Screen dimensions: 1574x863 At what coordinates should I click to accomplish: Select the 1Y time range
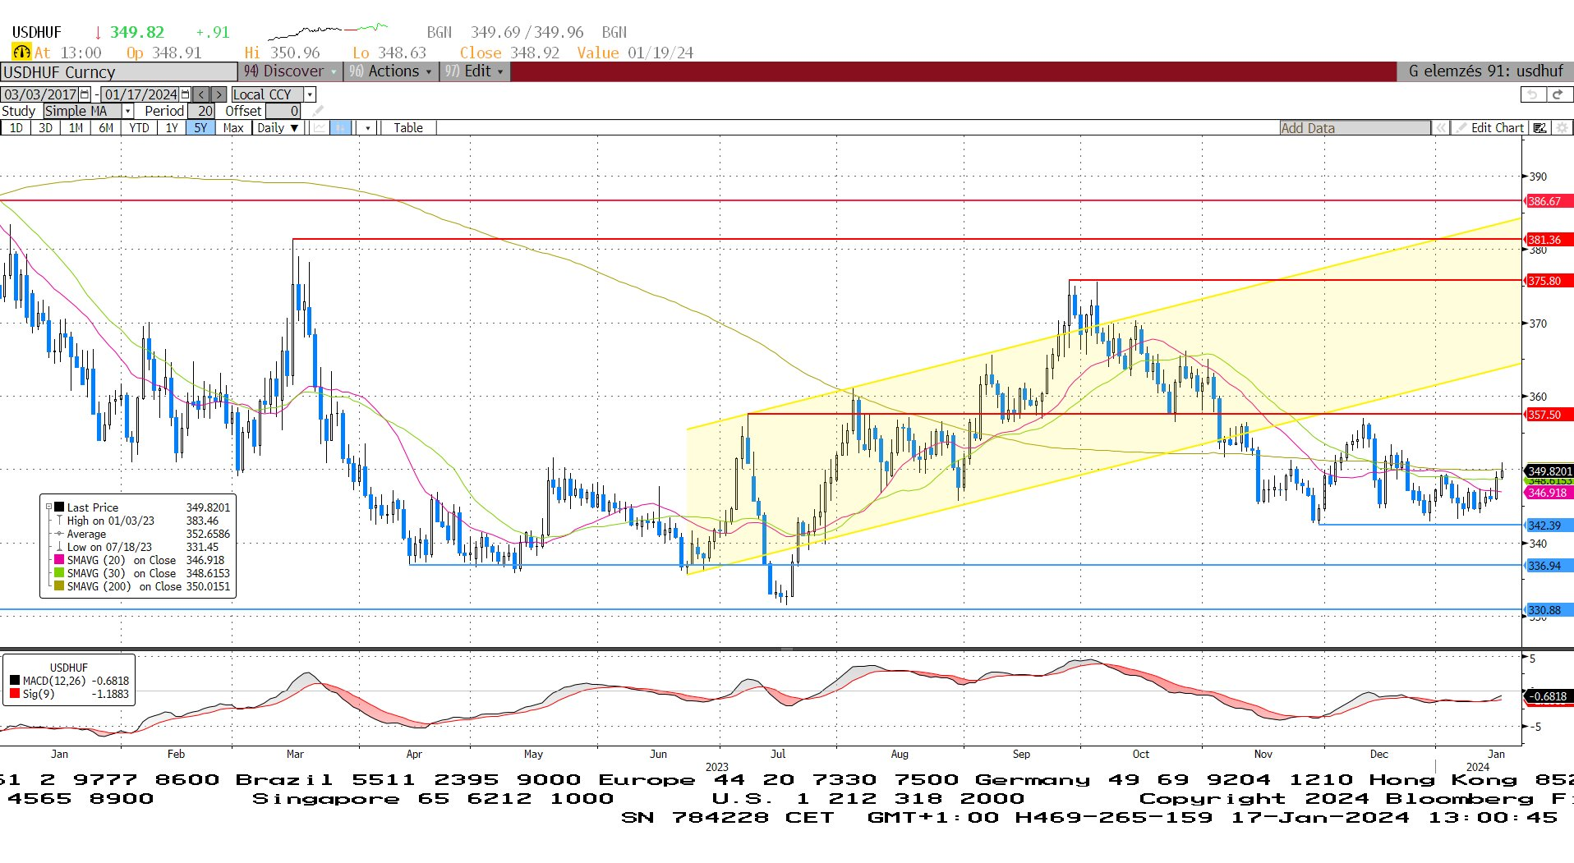pos(171,128)
